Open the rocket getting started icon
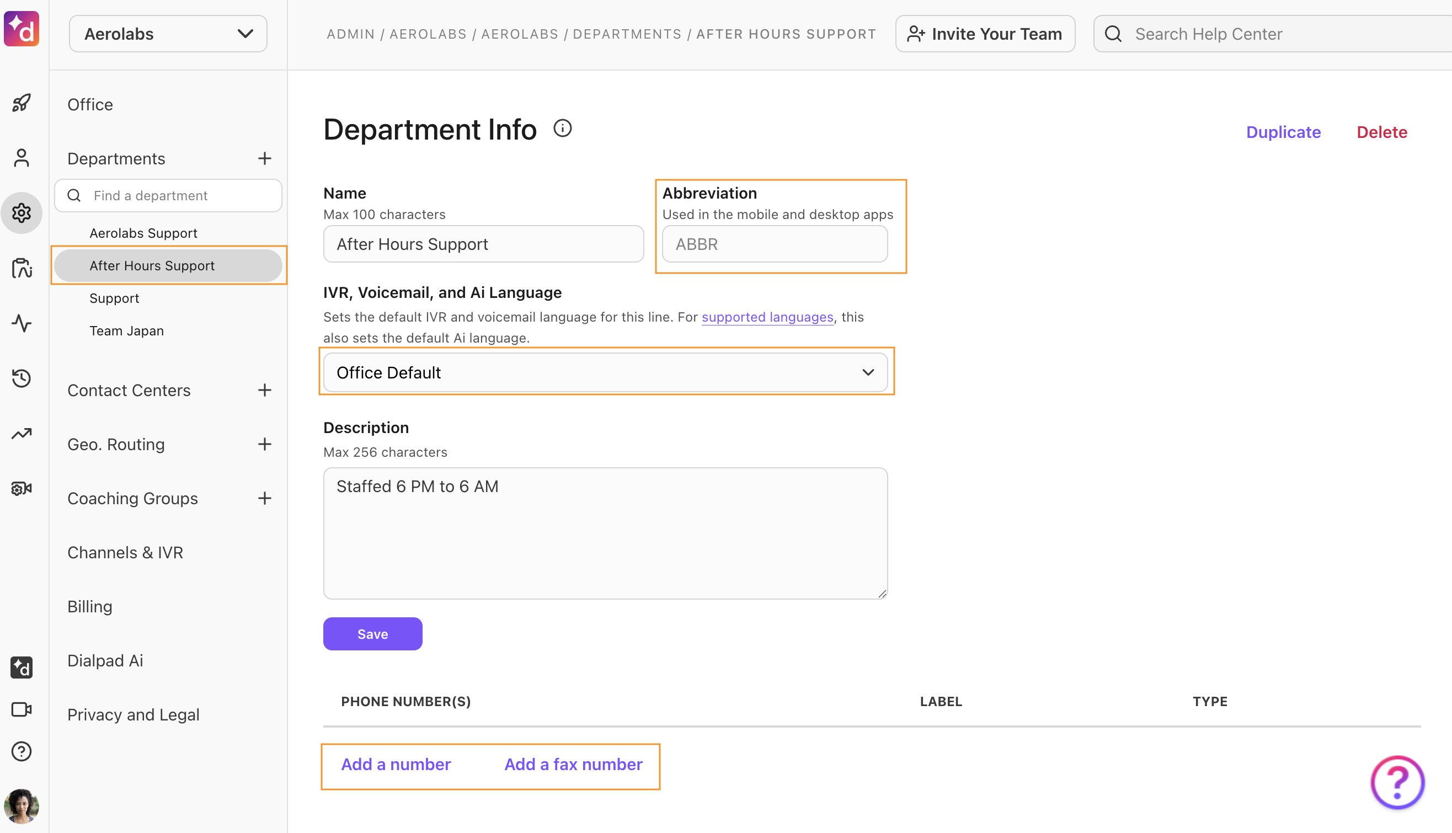1452x833 pixels. (x=22, y=103)
